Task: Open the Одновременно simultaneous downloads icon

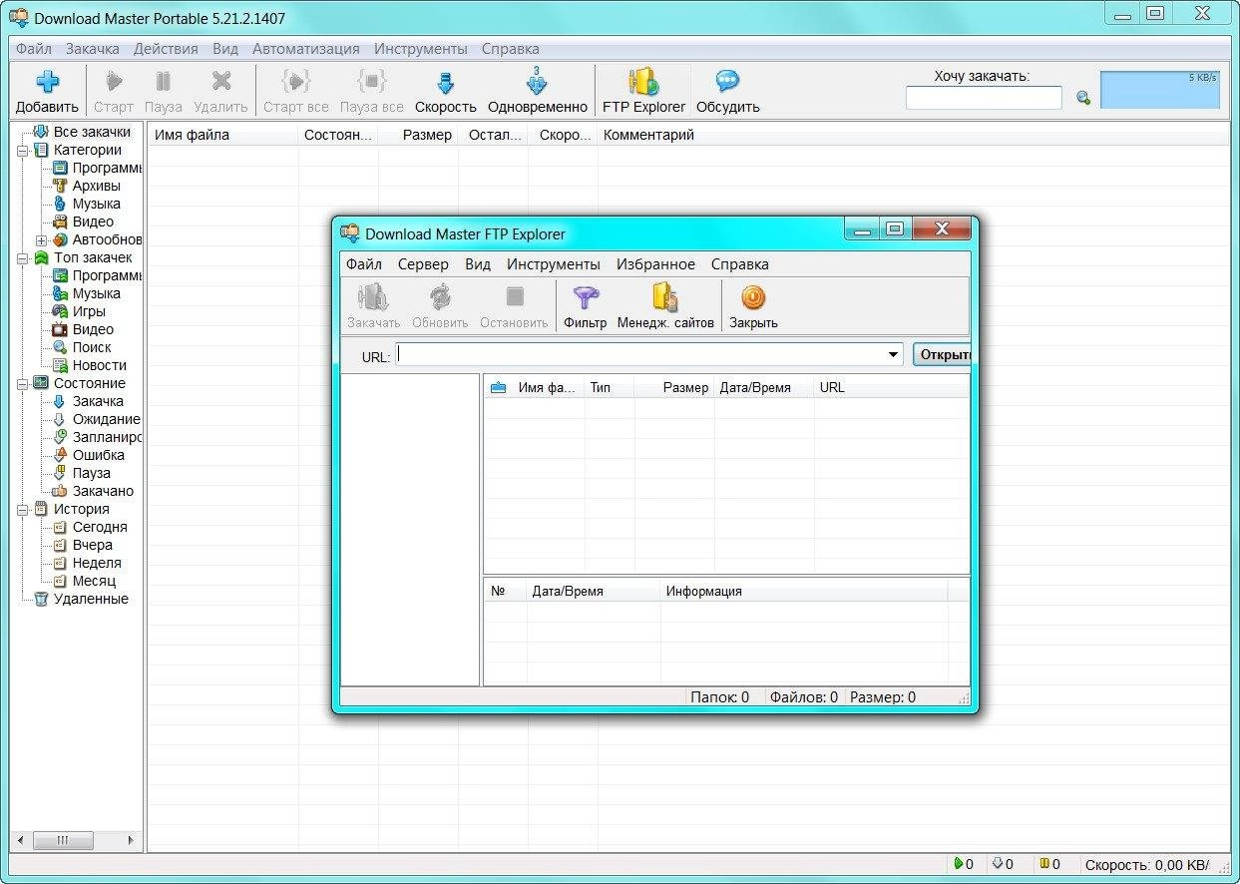Action: pos(537,82)
